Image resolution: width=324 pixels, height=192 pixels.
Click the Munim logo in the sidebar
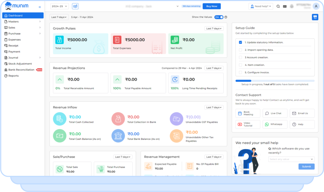pos(17,5)
